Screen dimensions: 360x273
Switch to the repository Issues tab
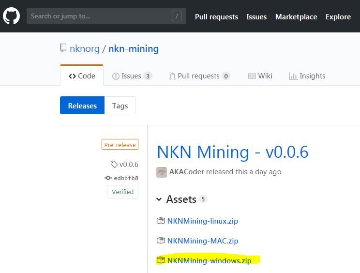pos(132,76)
